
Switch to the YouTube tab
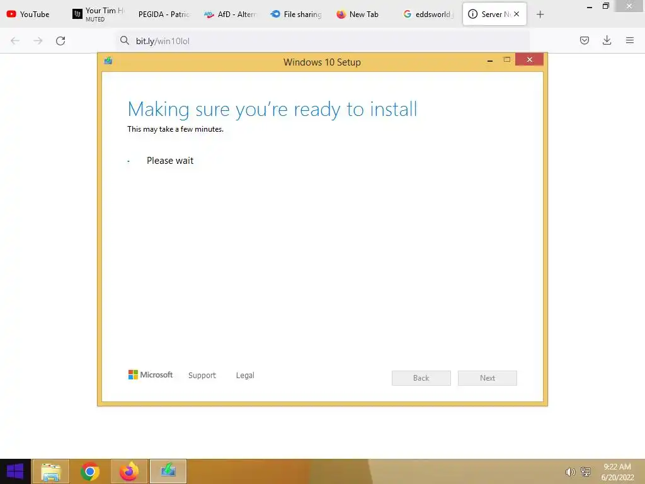29,14
